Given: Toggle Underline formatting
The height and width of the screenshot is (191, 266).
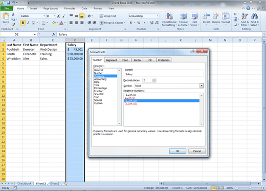Looking at the screenshot, I should (33, 23).
